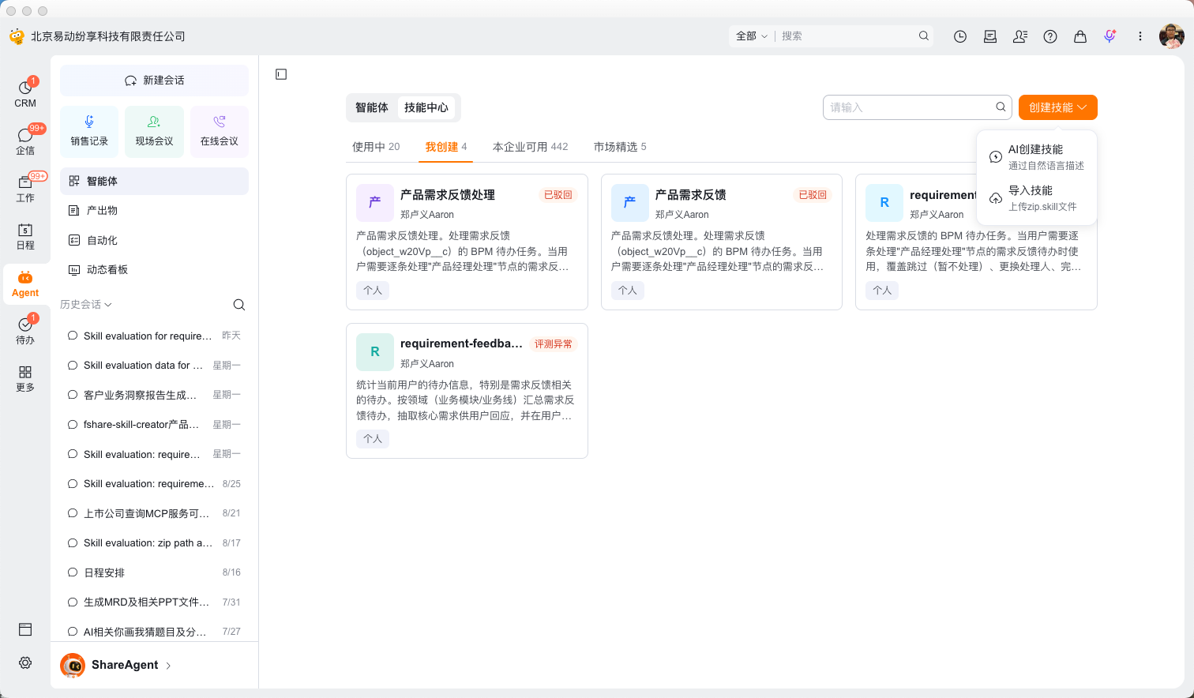Open the 待办 todo module
1194x698 pixels.
coord(25,330)
